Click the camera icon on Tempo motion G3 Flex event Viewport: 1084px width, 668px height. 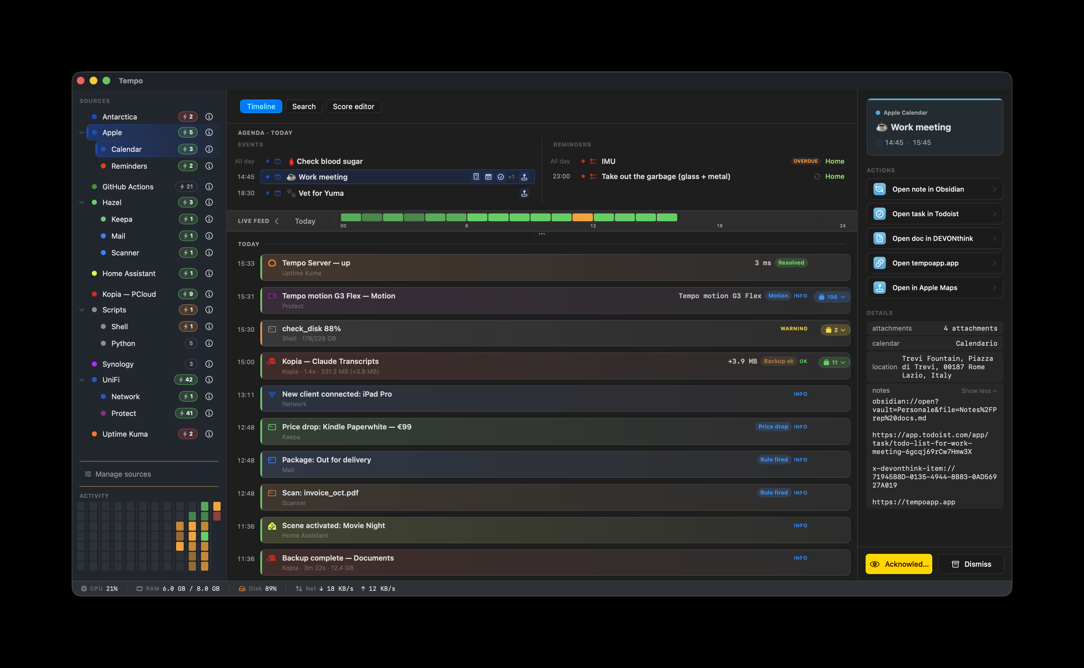[272, 296]
